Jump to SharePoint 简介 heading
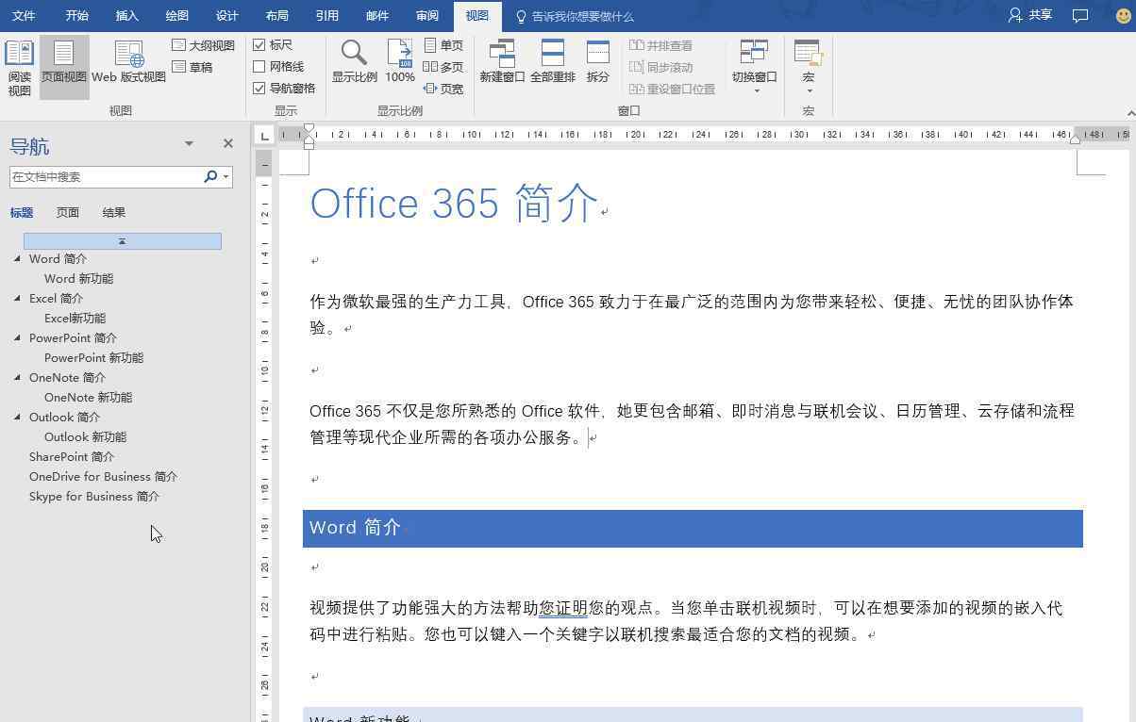 [72, 457]
